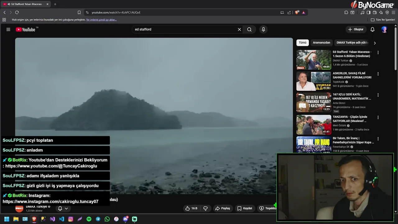This screenshot has height=224, width=398.
Task: Click the Oluştur create button
Action: [356, 30]
